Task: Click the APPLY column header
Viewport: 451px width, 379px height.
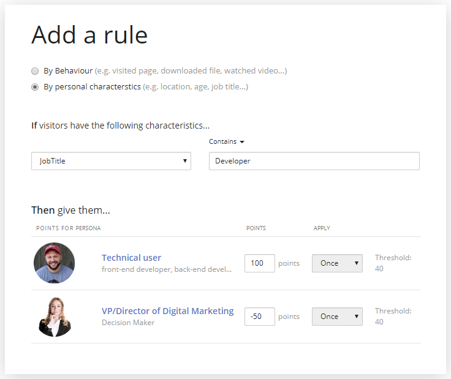Action: 322,228
